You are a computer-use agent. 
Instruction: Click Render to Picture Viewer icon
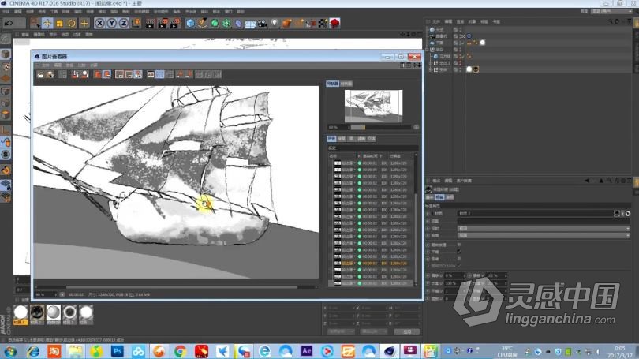point(163,23)
